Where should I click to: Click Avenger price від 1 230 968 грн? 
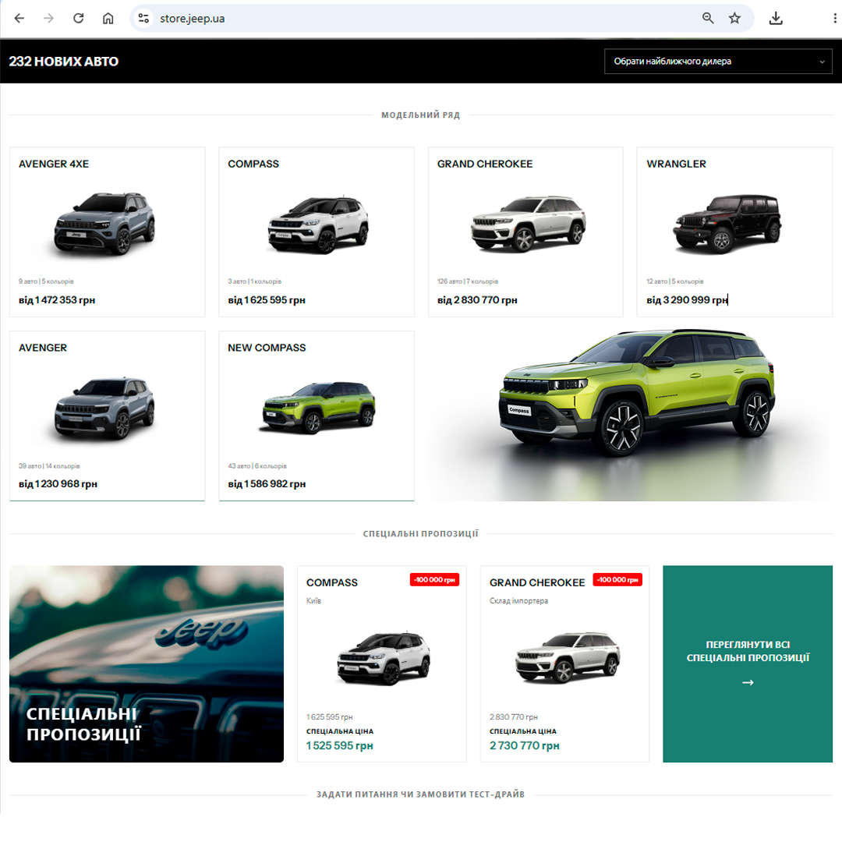[58, 484]
